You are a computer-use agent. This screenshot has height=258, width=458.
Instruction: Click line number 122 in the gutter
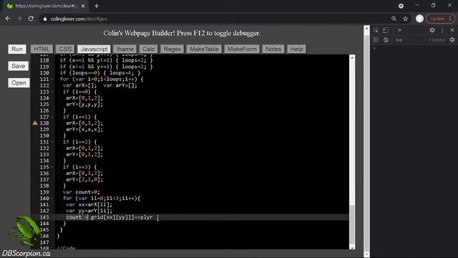(44, 86)
